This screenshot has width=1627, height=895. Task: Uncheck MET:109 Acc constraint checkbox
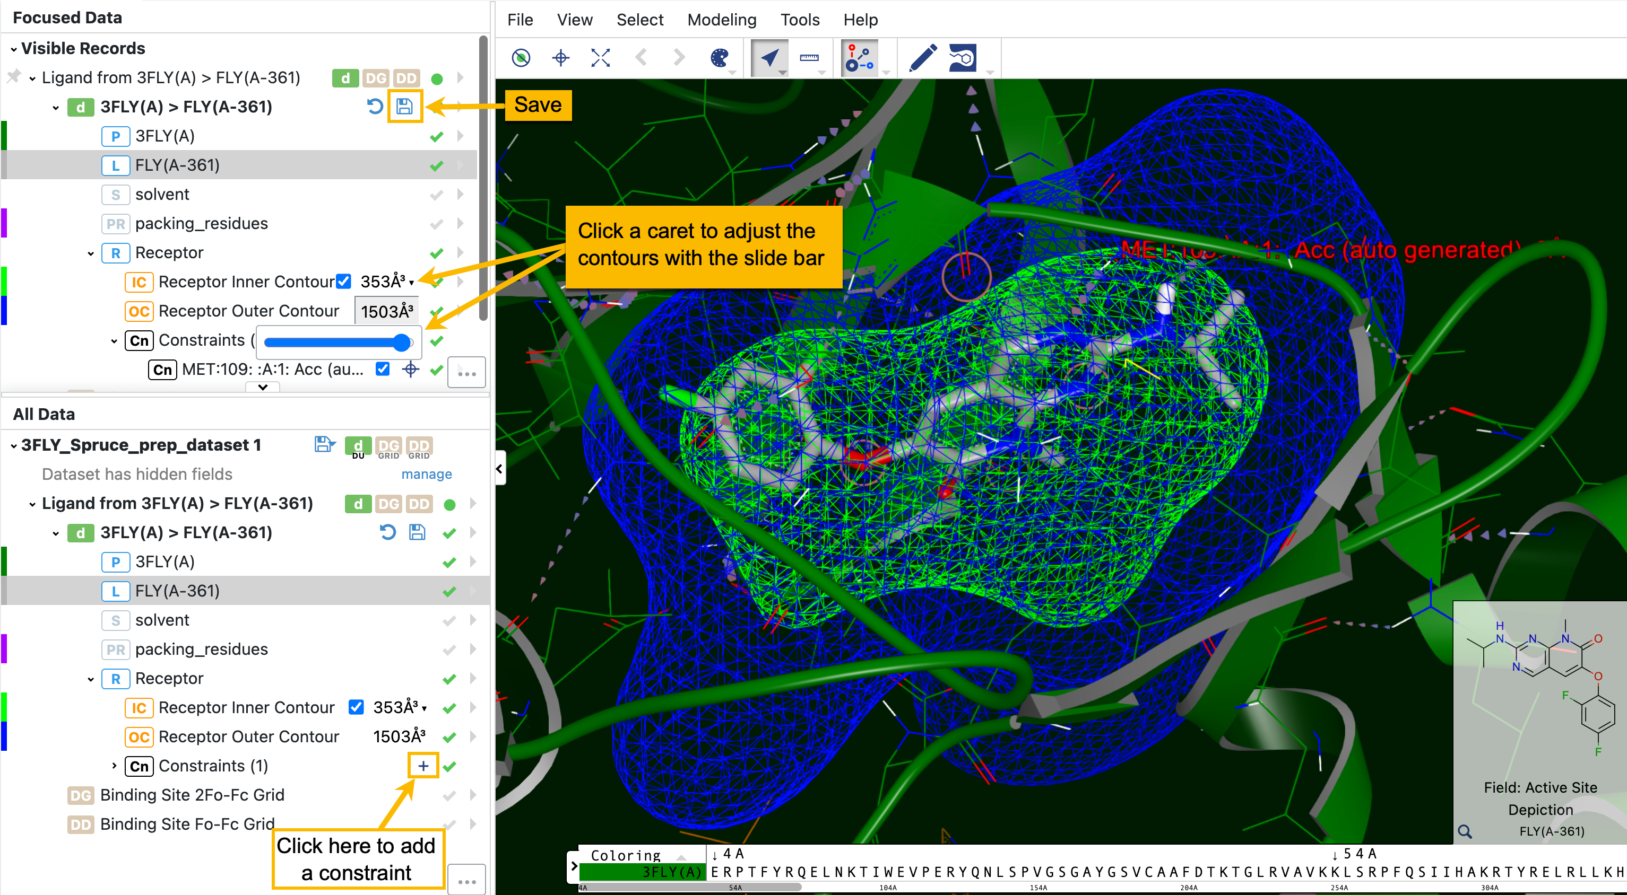point(382,369)
